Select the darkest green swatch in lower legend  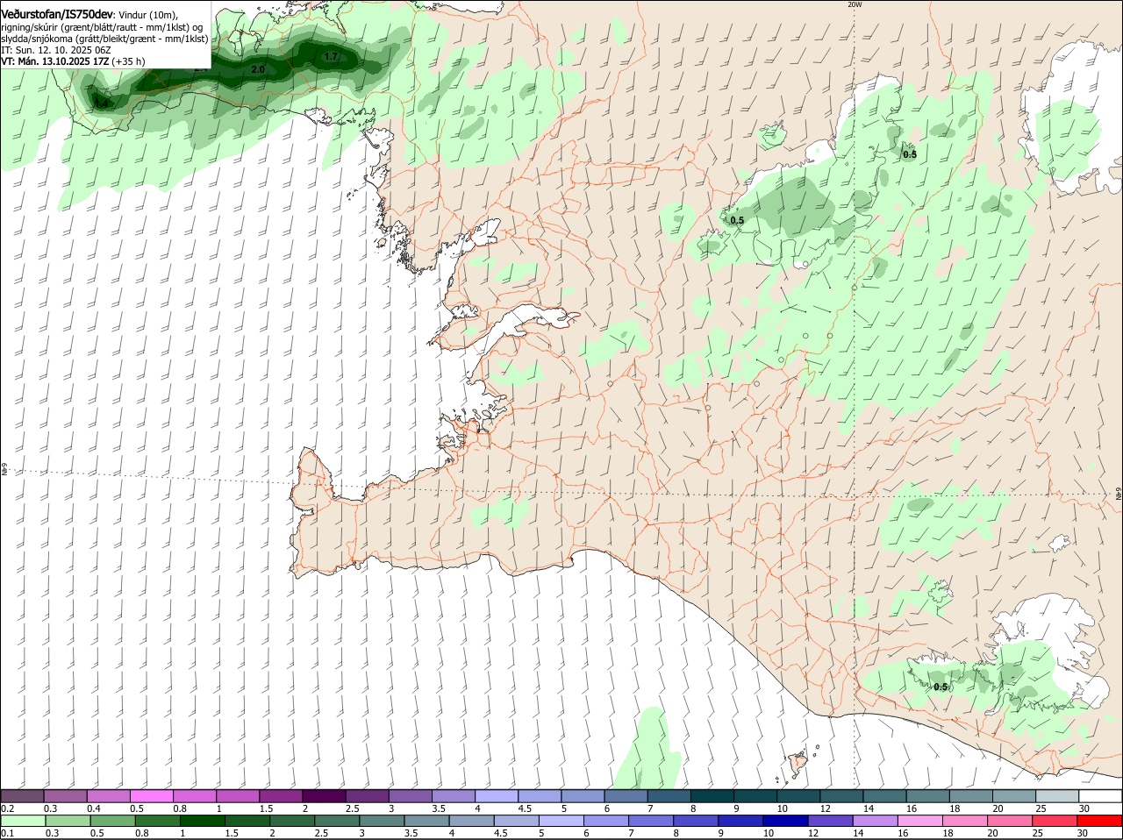tap(202, 821)
